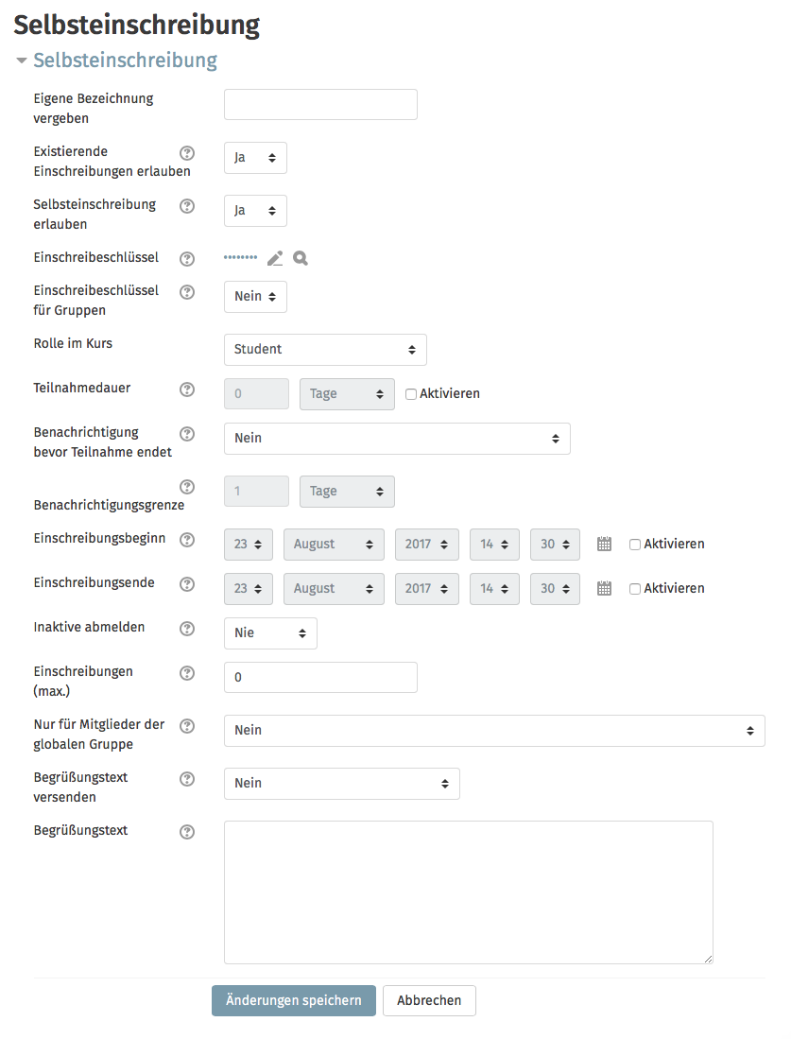
Task: Open help icon next to Begrüßungstext
Action: pyautogui.click(x=187, y=832)
